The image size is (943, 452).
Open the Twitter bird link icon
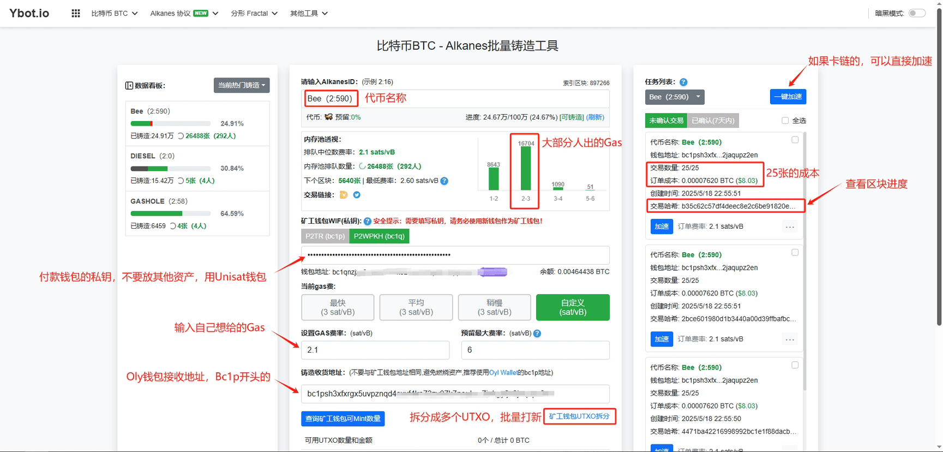[x=357, y=195]
